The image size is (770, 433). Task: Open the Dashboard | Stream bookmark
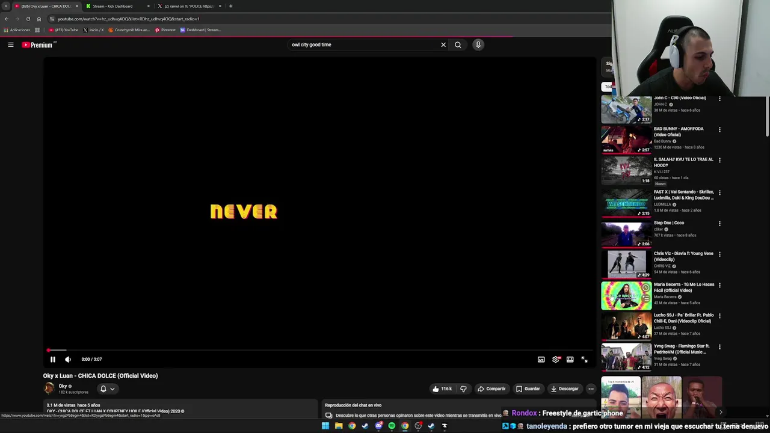201,30
